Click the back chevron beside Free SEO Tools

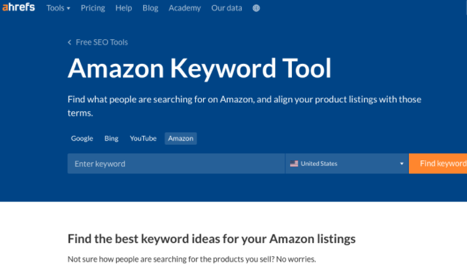[70, 42]
